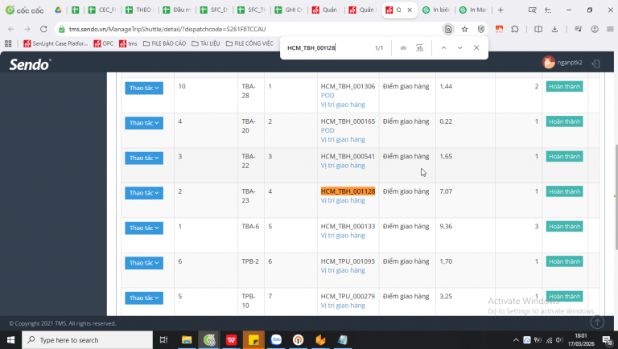The height and width of the screenshot is (349, 618).
Task: Switch to the CEC_FI browser tab
Action: coord(101,10)
